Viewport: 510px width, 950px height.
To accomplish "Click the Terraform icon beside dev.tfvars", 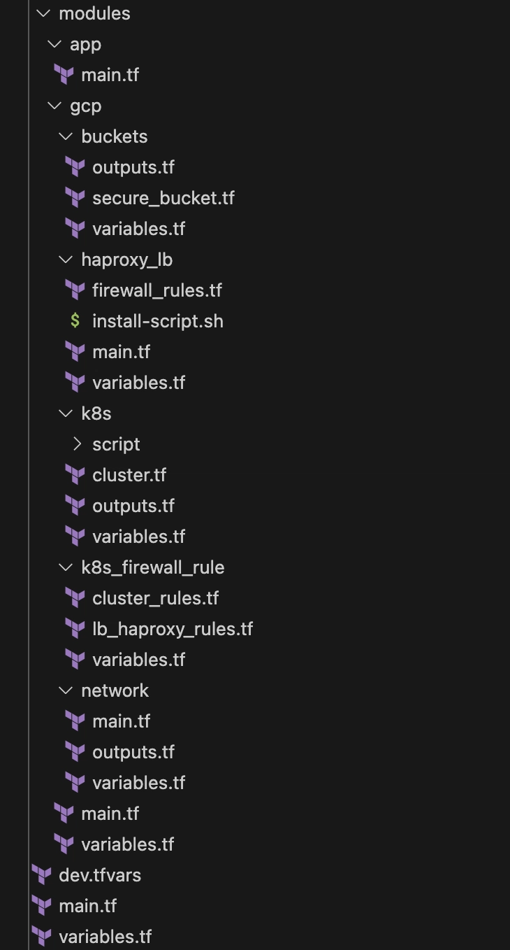I will [41, 875].
